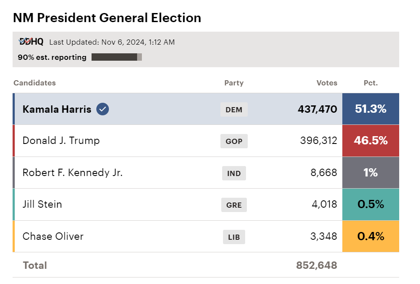Click the blue 51.3% percentage box
420x284 pixels.
(x=371, y=109)
